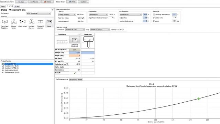
Task: Enable the Discharge temperature checkbox
Action: pyautogui.click(x=154, y=14)
